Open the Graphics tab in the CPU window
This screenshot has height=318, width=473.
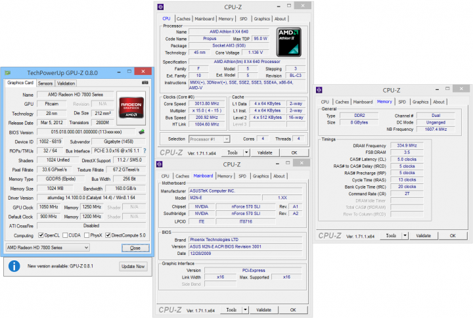click(x=261, y=18)
